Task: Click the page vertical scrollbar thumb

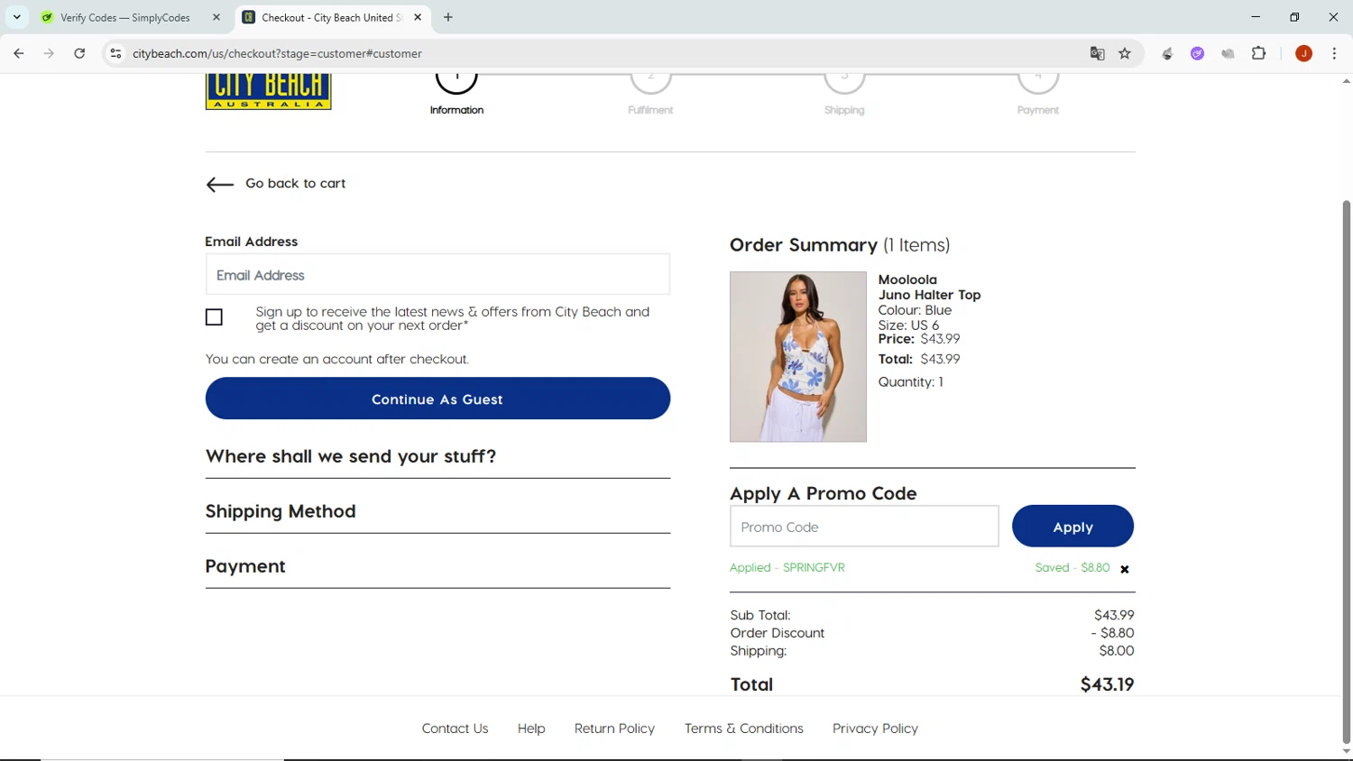Action: click(1346, 471)
